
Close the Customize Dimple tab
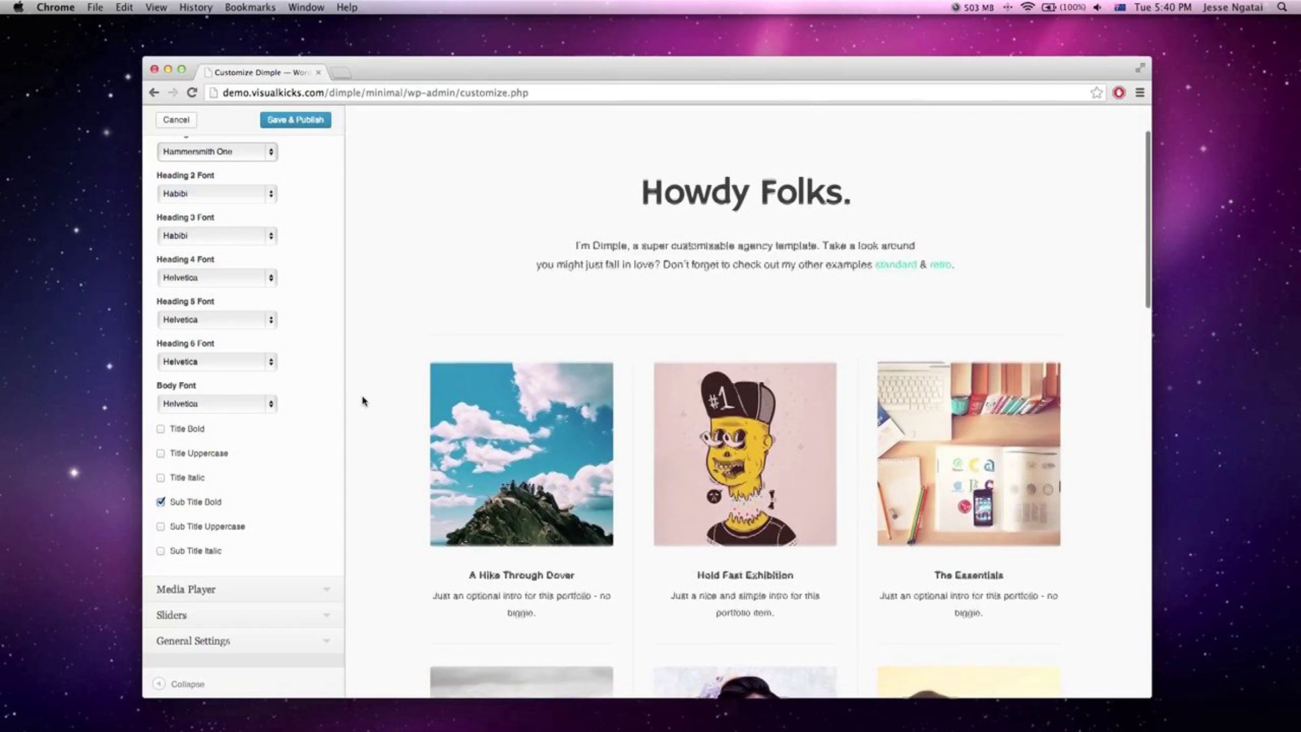[x=318, y=72]
